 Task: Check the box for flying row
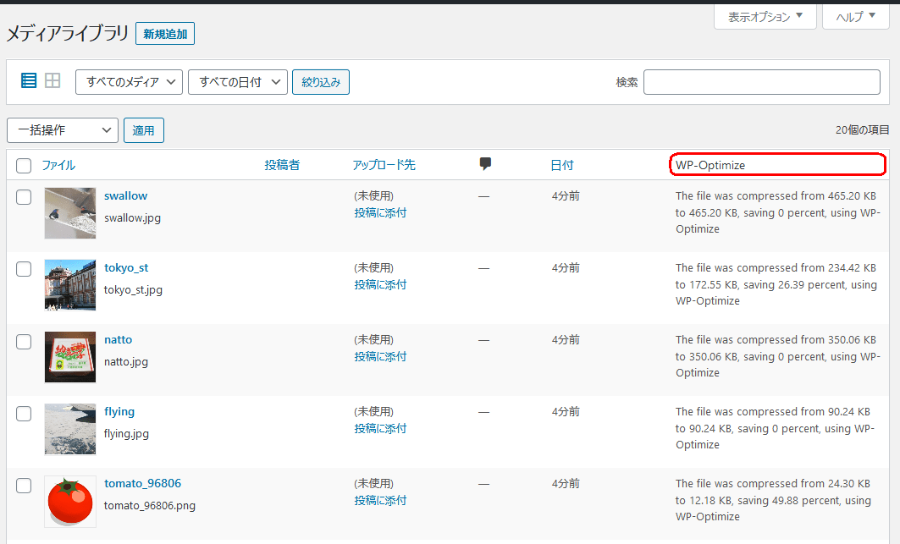pos(24,413)
